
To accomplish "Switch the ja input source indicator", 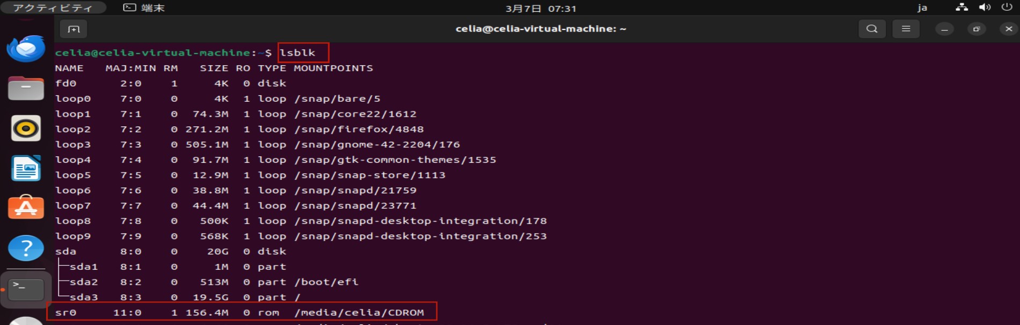I will [922, 7].
